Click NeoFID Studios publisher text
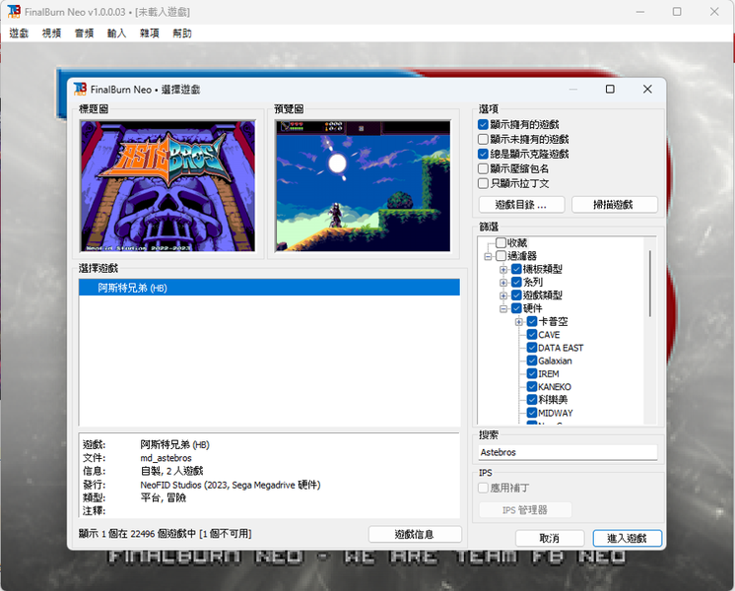Screen dimensions: 735x591 171,485
